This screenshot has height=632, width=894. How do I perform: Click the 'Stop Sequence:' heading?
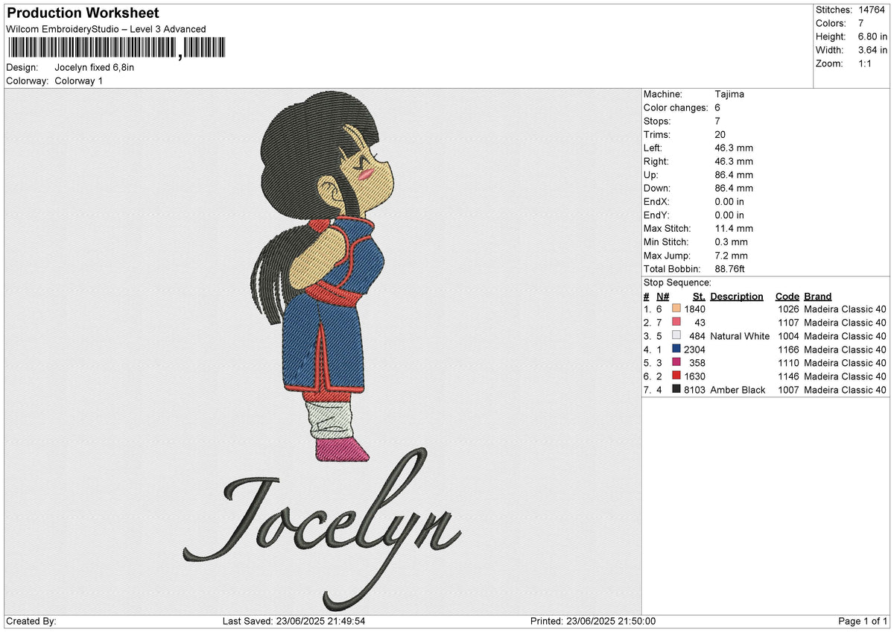click(677, 282)
